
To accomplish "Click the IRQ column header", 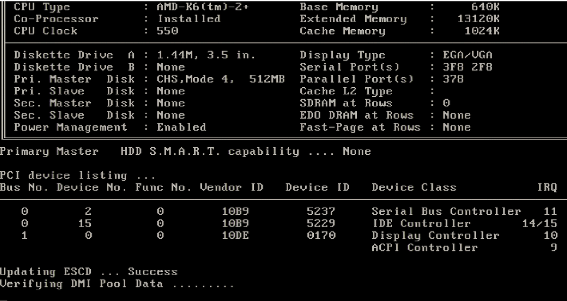I will tap(547, 188).
